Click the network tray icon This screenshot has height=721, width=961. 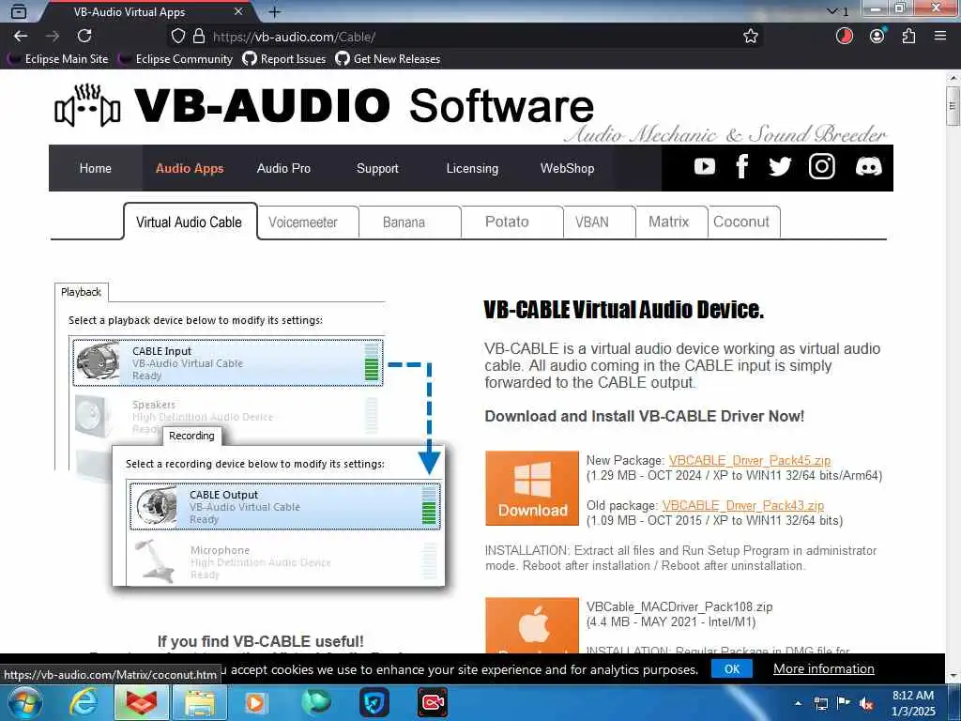click(x=820, y=704)
